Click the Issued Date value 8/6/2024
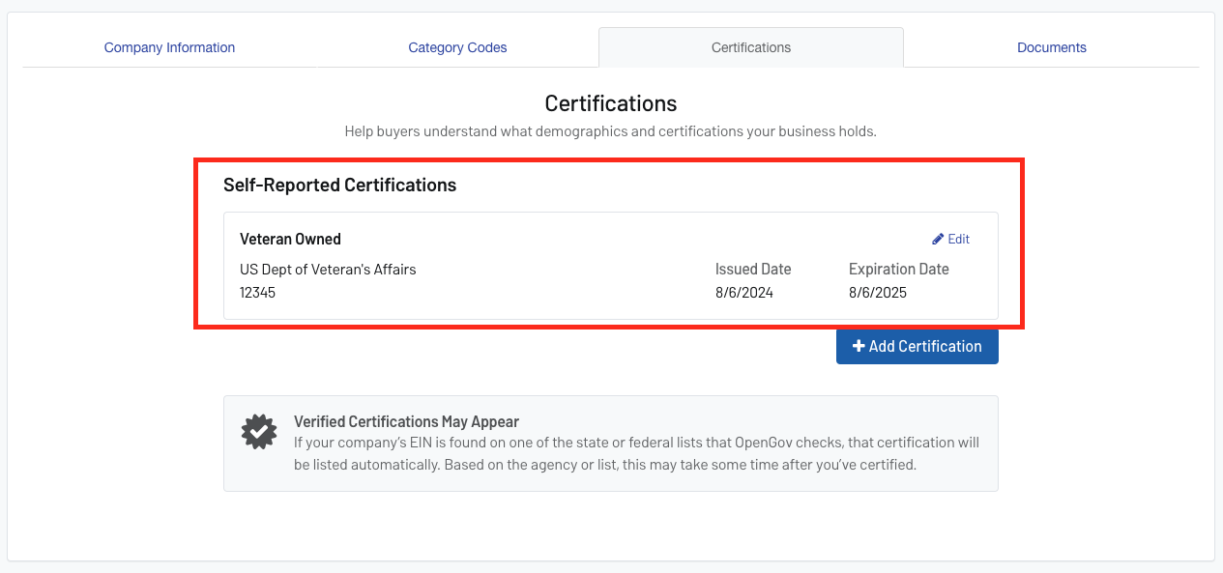Image resolution: width=1223 pixels, height=573 pixels. pos(745,292)
